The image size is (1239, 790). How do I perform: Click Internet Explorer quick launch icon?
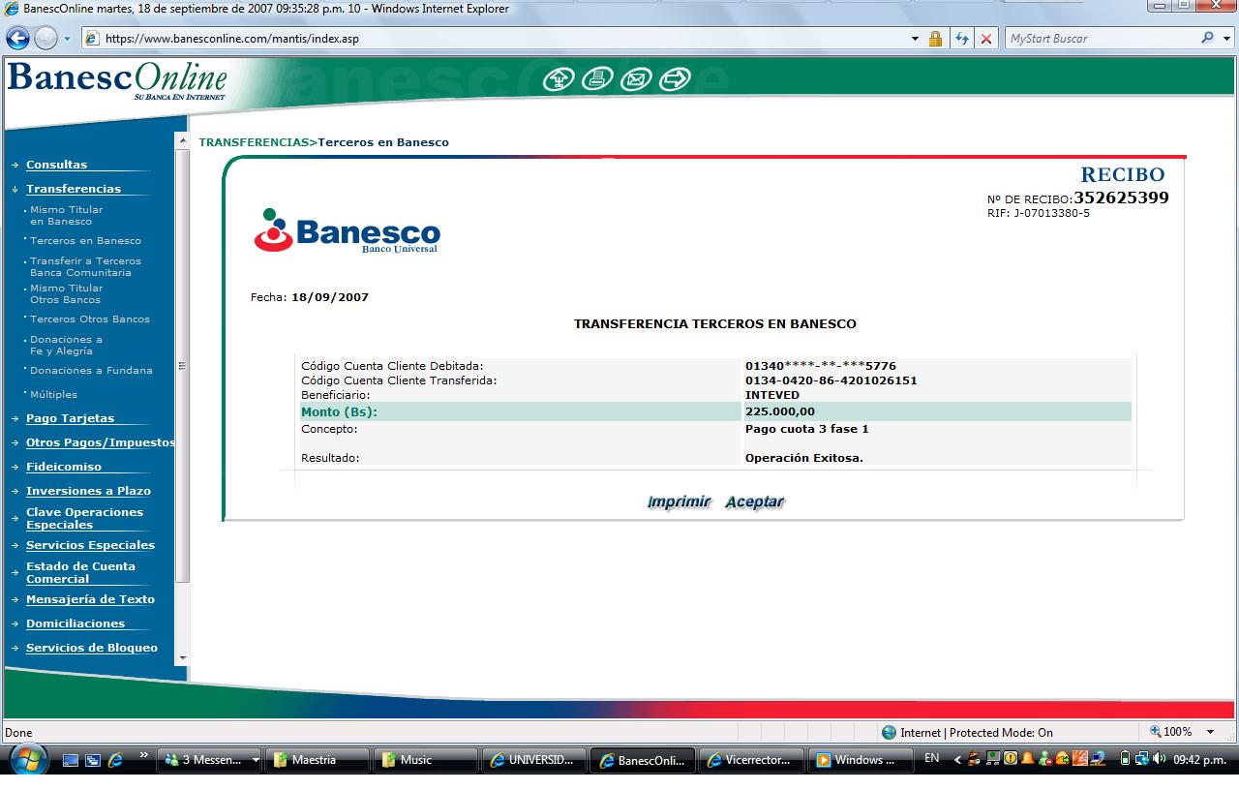[115, 760]
